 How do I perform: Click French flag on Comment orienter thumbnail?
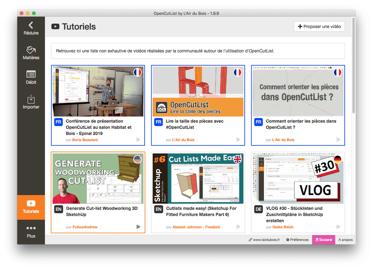click(338, 73)
